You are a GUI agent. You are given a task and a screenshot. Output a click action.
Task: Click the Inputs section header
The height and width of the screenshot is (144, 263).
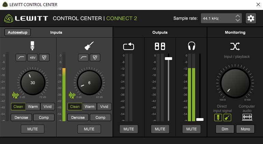coord(56,32)
